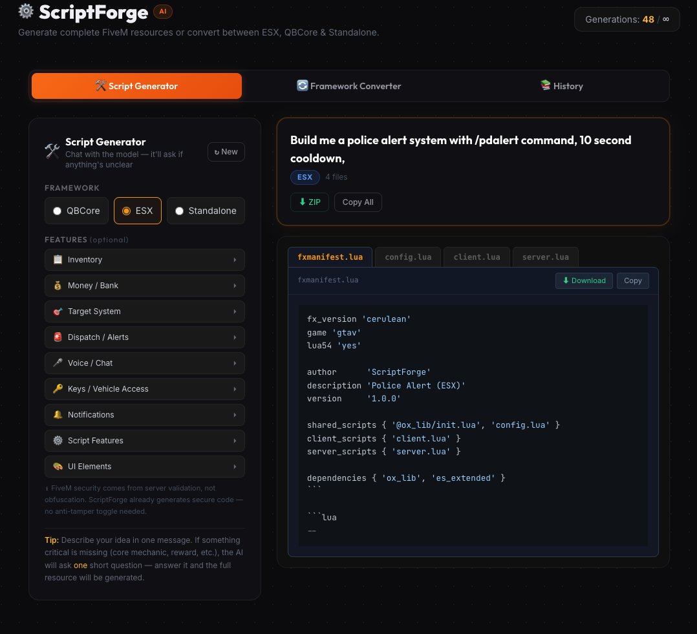Click the tools icon beside Script Generator heading
Image resolution: width=697 pixels, height=634 pixels.
(52, 151)
